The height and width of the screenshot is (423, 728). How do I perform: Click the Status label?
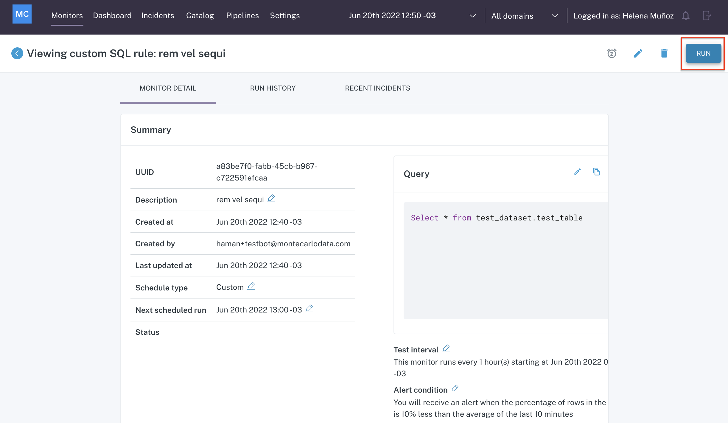(147, 332)
